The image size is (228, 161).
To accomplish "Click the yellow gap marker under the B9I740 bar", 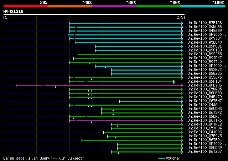I will [89, 63].
